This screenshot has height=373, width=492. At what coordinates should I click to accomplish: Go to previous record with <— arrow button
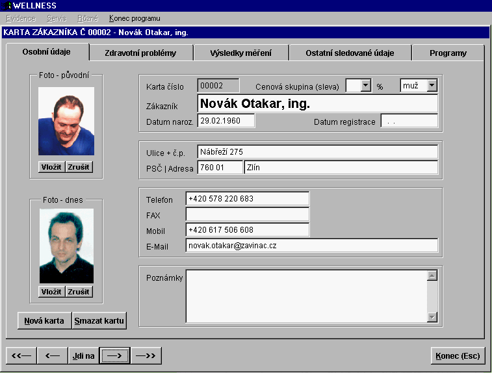click(53, 355)
